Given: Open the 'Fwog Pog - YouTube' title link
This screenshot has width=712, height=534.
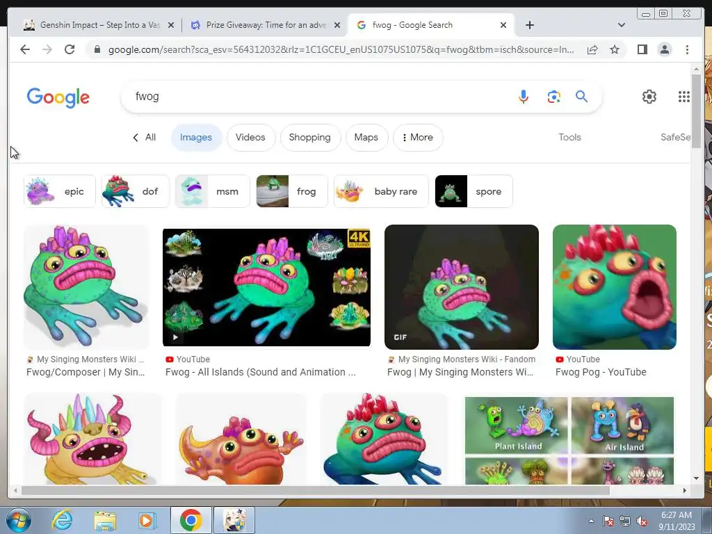Looking at the screenshot, I should click(x=601, y=372).
